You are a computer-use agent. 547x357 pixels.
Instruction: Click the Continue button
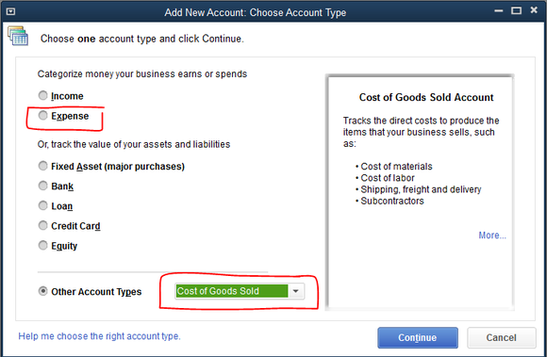(418, 337)
